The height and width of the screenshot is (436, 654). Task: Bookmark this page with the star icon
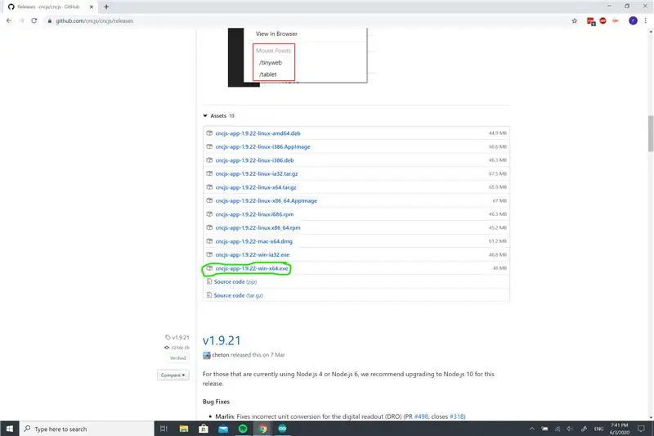(x=575, y=21)
